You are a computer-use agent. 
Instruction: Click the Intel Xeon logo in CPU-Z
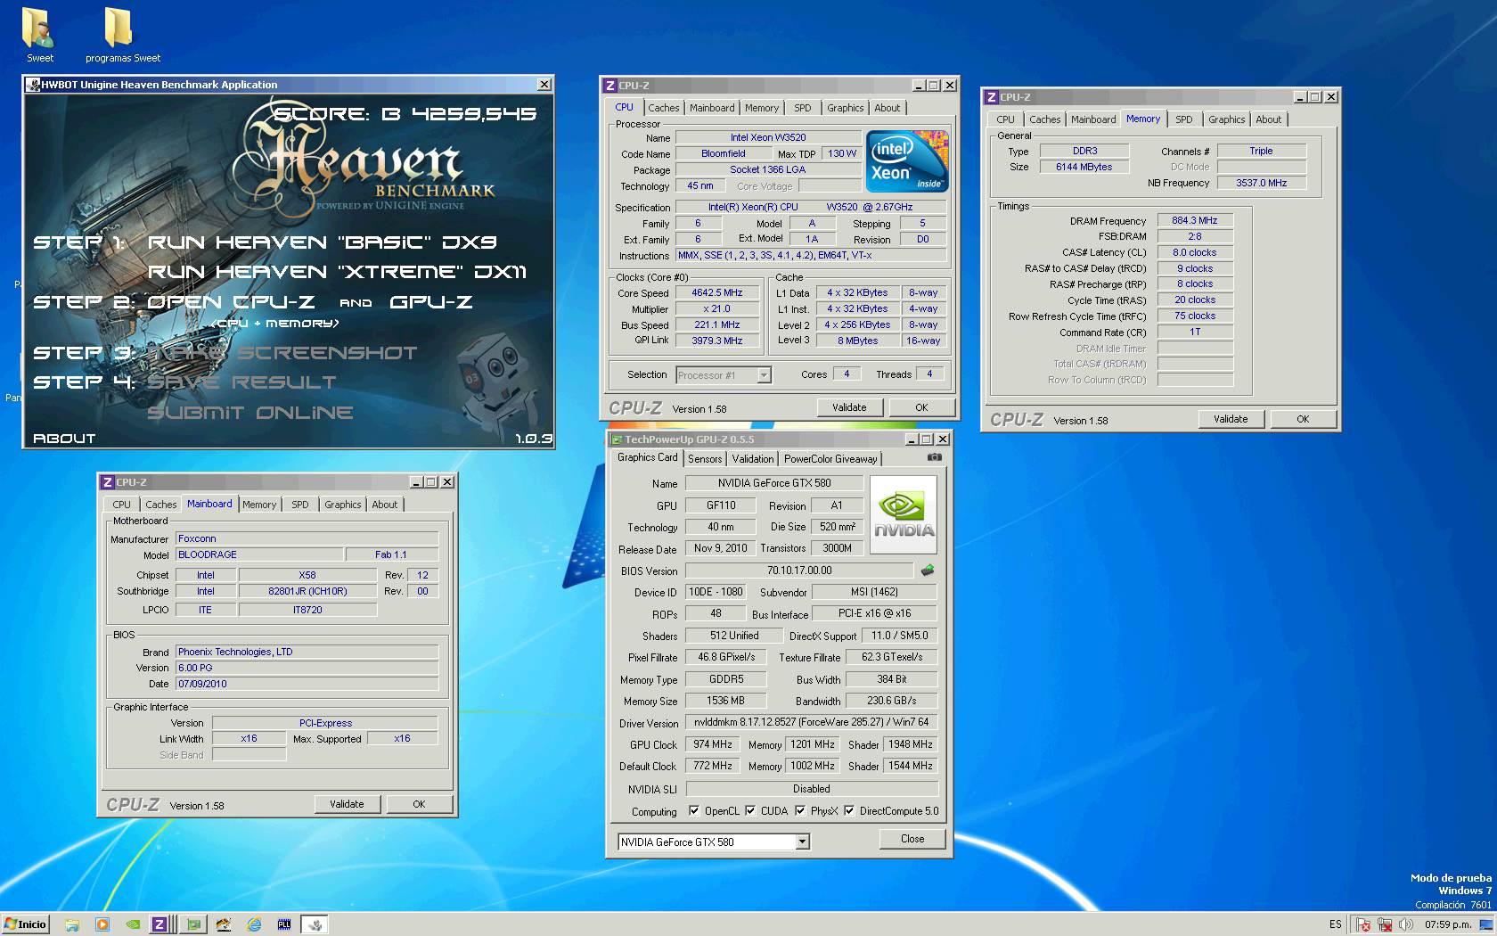coord(907,161)
